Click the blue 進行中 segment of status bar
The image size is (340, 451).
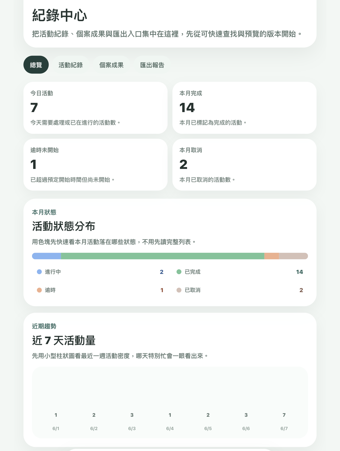(x=46, y=256)
